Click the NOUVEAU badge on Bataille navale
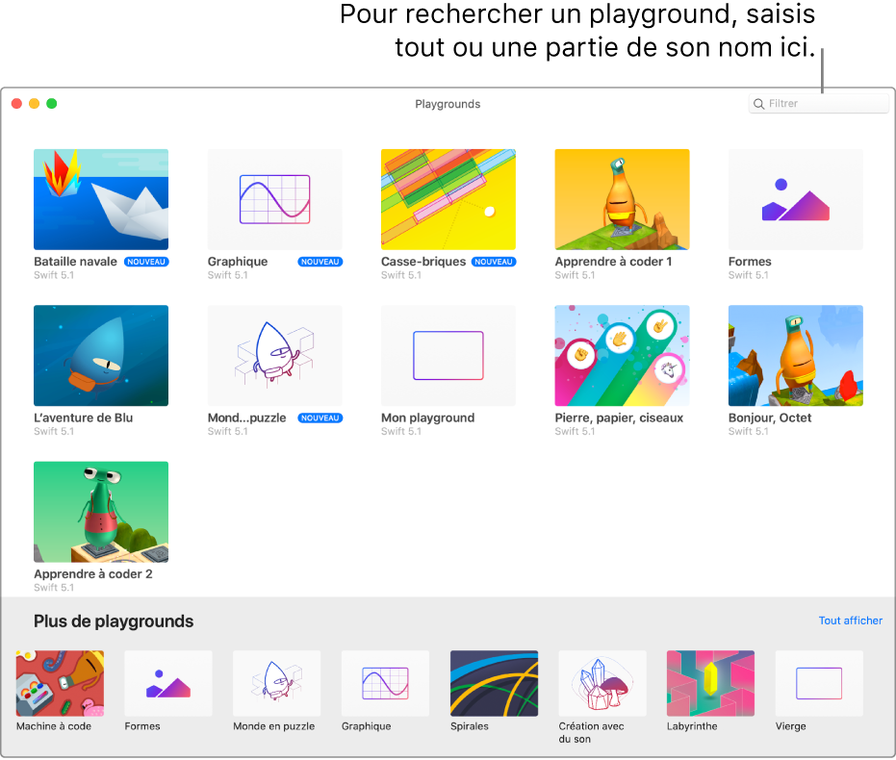The image size is (896, 760). (x=146, y=262)
